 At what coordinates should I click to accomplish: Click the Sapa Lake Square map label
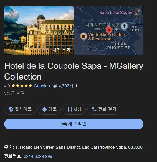coord(116,13)
